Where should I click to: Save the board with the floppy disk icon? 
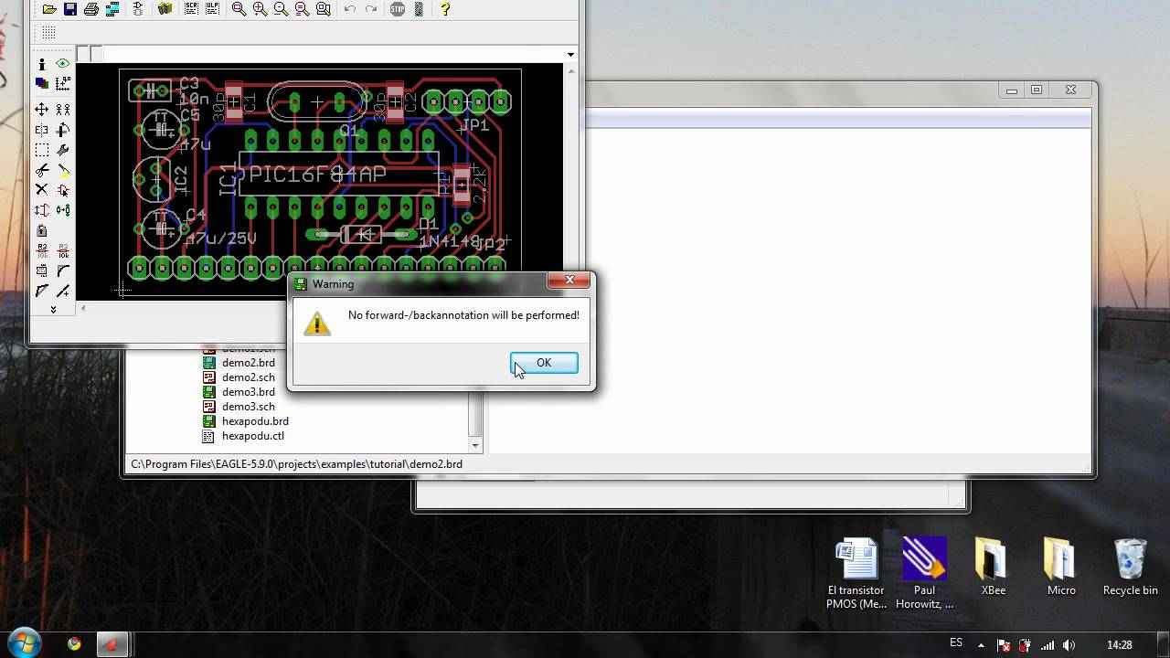(69, 9)
